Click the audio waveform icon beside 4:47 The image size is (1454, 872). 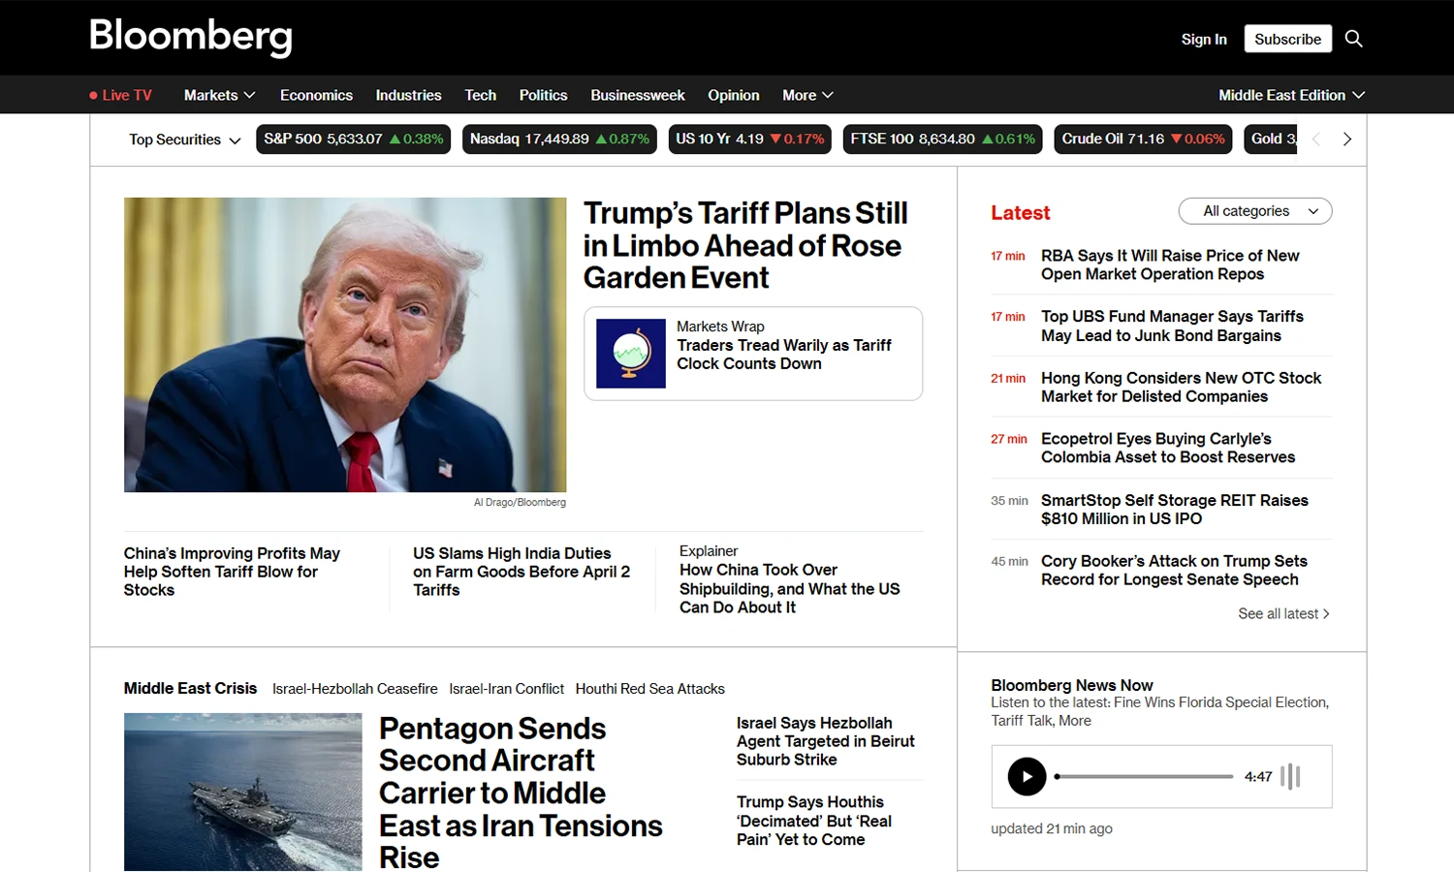(1290, 776)
